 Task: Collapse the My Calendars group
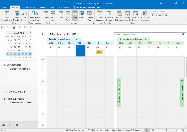(x=2, y=65)
